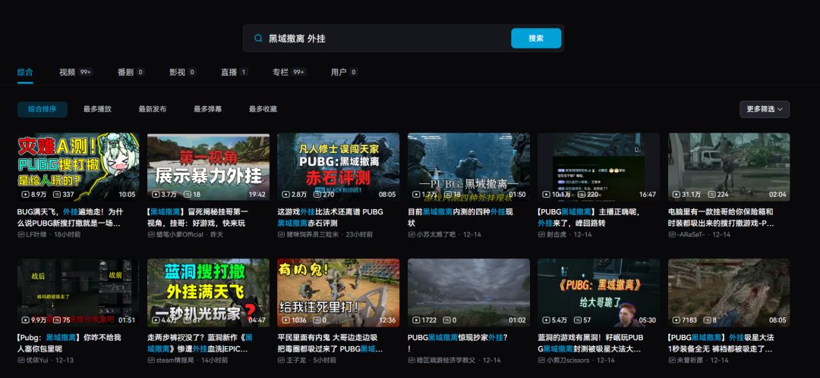
Task: Click play count icon showing 31.1万
Action: (x=676, y=194)
